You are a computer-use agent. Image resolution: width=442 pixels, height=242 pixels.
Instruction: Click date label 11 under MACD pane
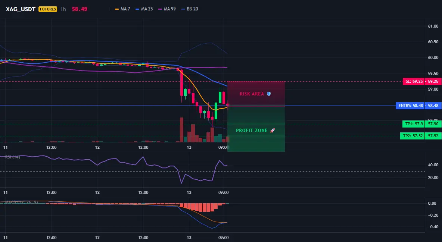tap(5, 238)
